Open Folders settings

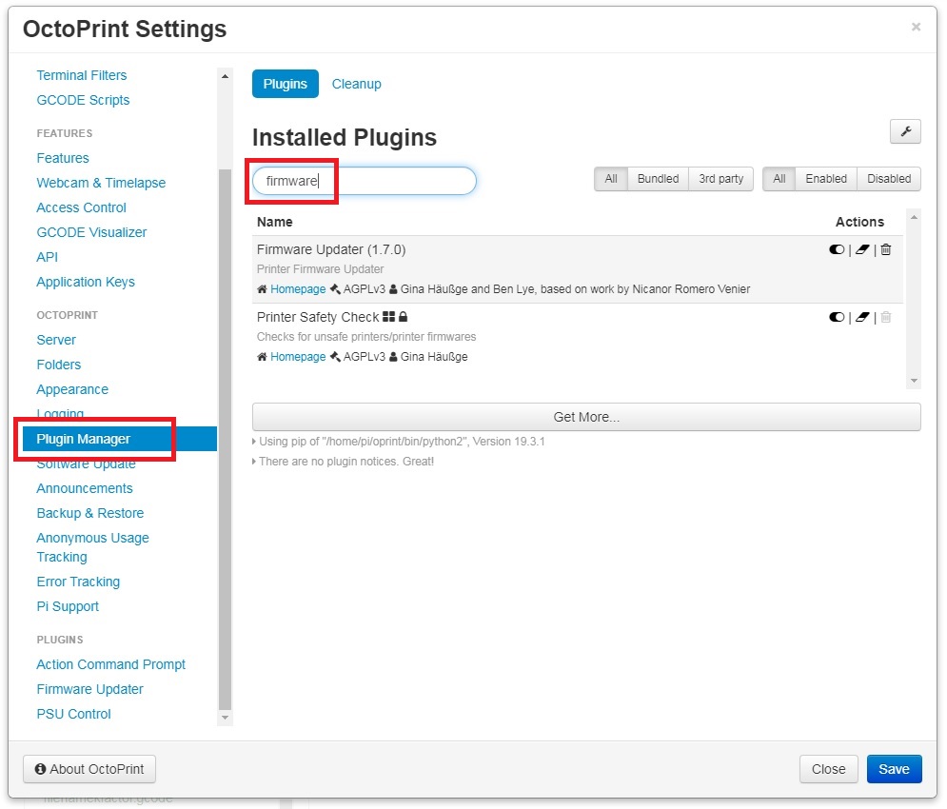pos(59,365)
